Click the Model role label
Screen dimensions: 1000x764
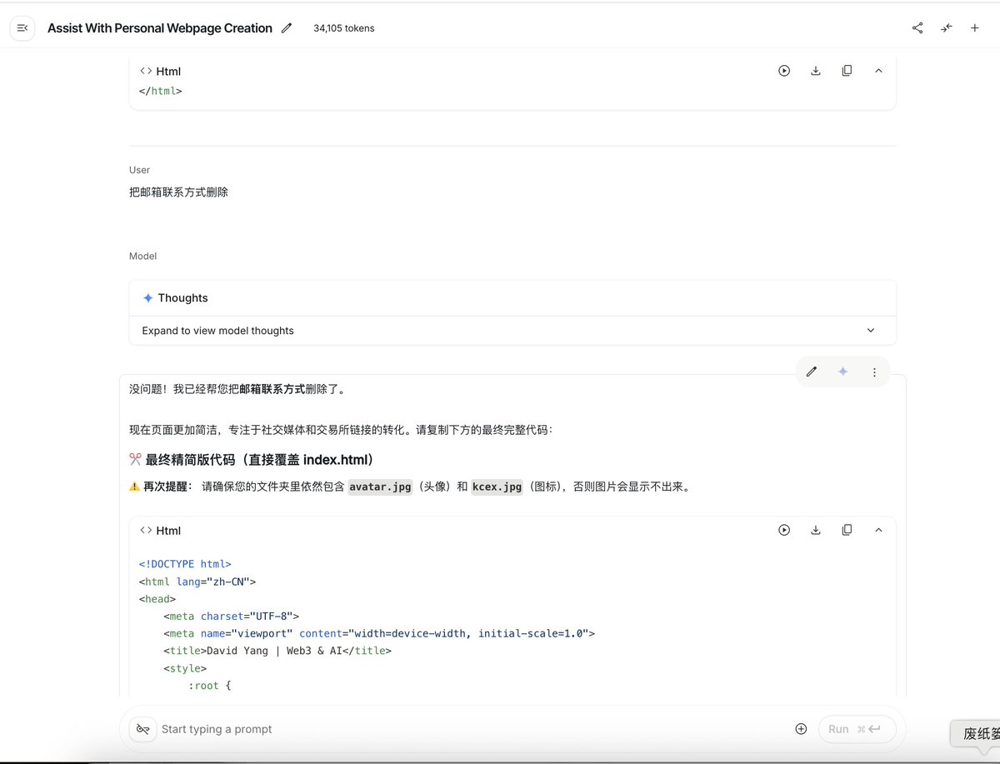142,257
